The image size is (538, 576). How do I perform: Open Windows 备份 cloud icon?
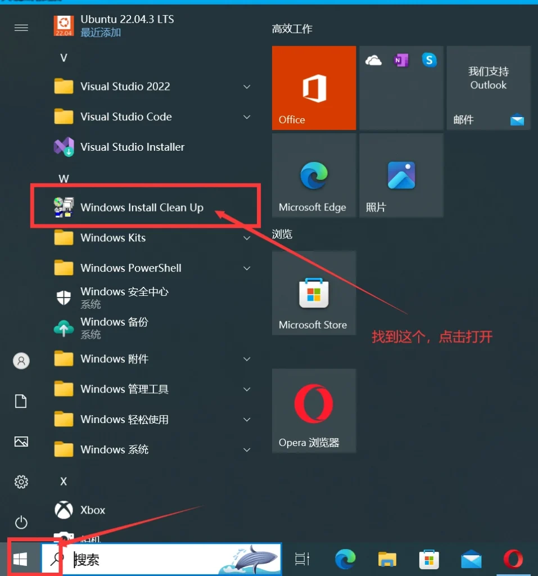64,328
